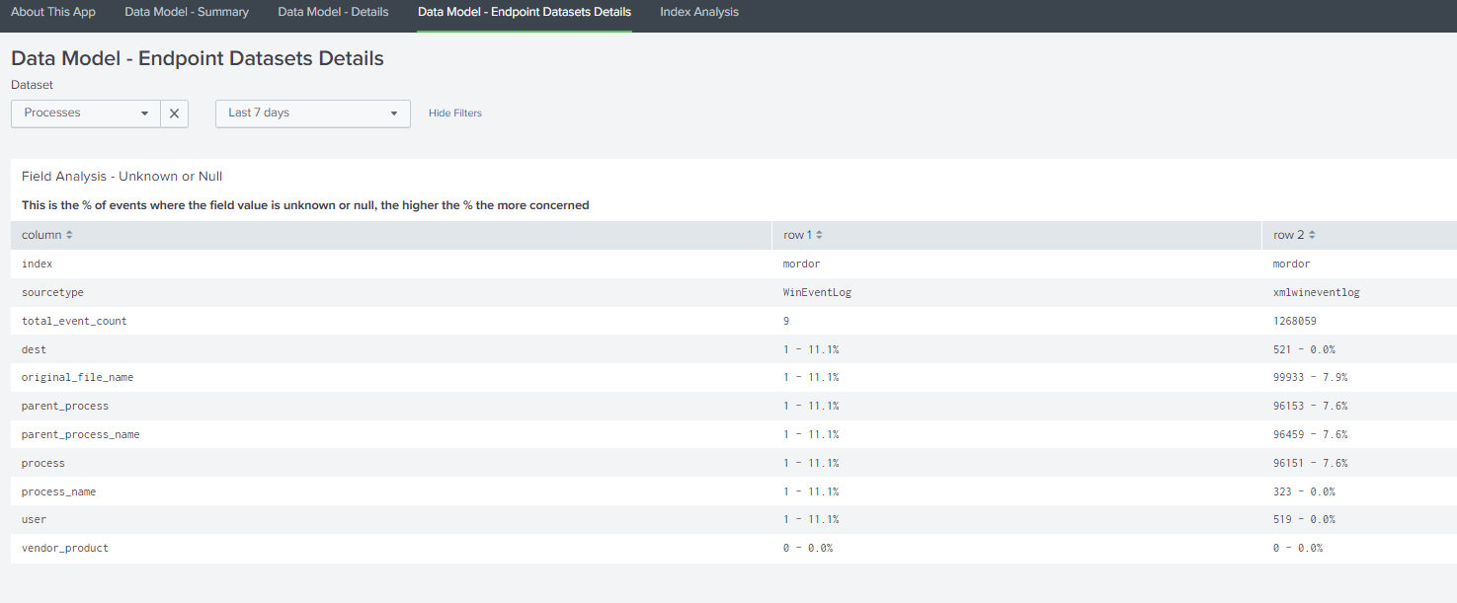Click the '96153 - 7.6%' cell
This screenshot has height=603, width=1457.
tap(1311, 407)
